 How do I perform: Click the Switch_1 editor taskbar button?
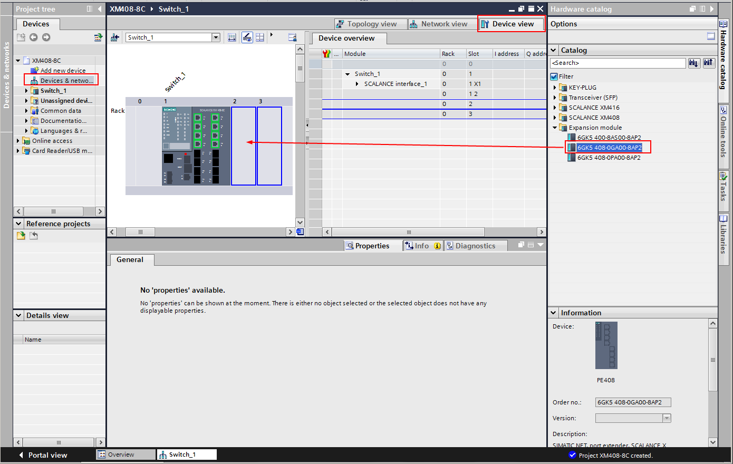187,455
